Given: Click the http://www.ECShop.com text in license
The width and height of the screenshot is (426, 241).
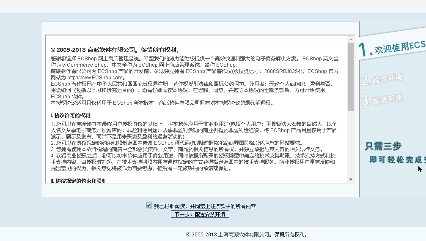Looking at the screenshot, I should (95, 78).
